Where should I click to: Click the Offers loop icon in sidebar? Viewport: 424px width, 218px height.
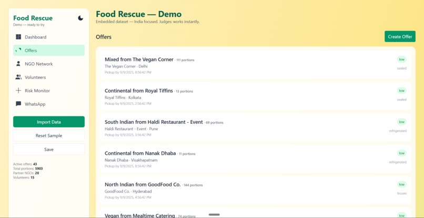coord(18,51)
